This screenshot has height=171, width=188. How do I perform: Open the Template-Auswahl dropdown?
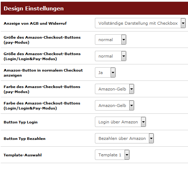tap(112, 155)
